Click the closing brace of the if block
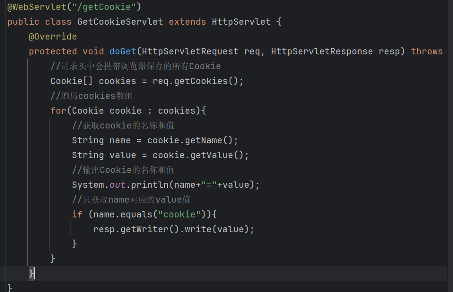The image size is (453, 292). [x=74, y=243]
